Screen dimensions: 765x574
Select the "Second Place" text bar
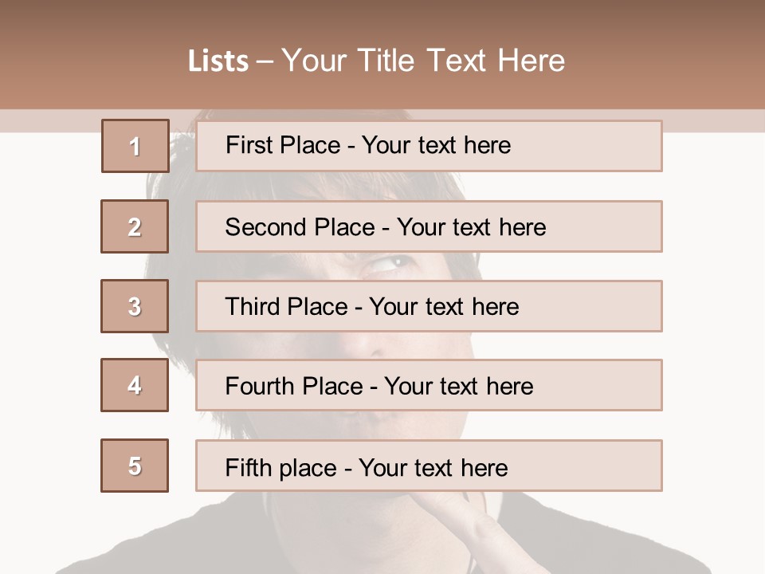(x=429, y=226)
